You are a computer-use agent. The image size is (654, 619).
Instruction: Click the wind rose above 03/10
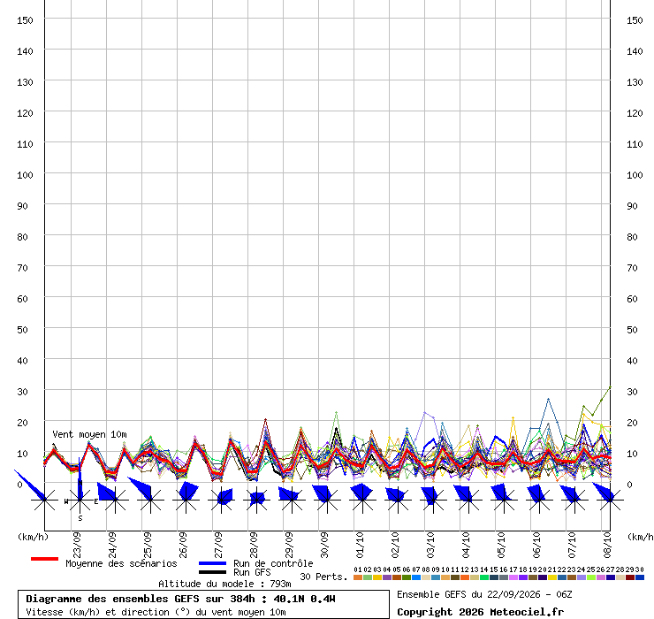[433, 499]
